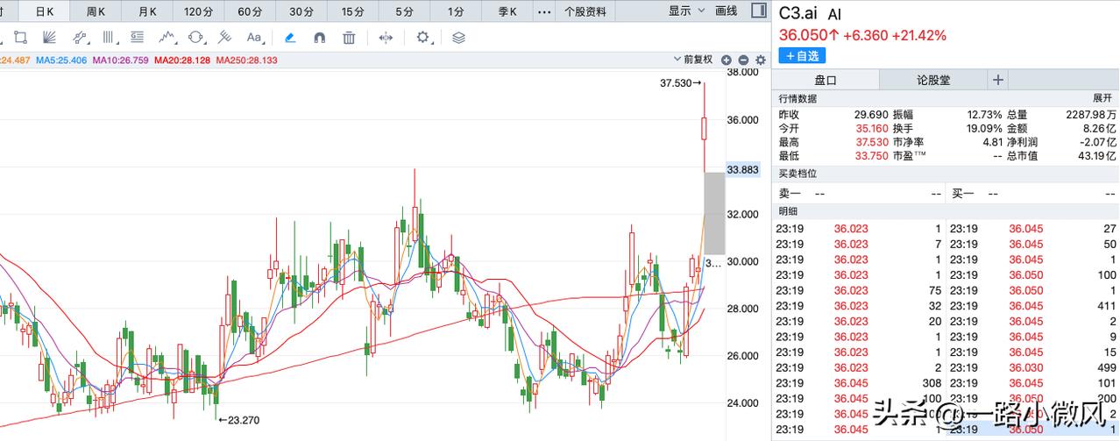Open the layers stack icon

[x=458, y=38]
